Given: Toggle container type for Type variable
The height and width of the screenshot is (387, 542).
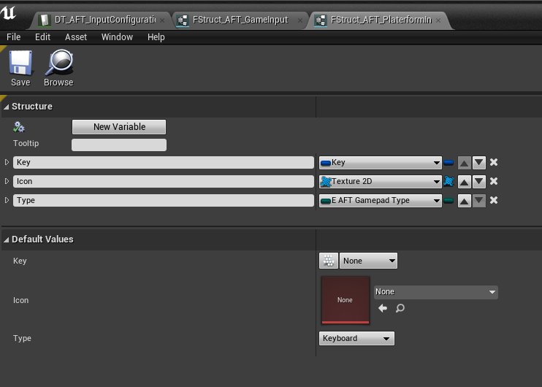Looking at the screenshot, I should coord(449,201).
